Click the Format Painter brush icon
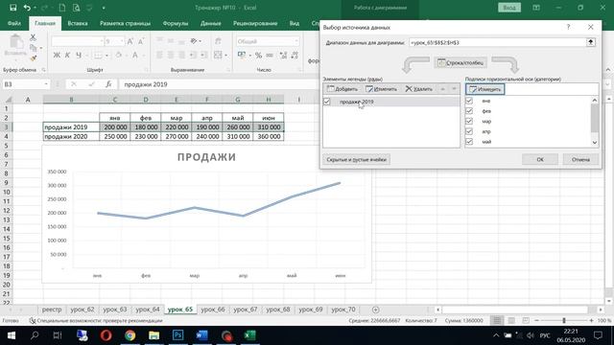Image resolution: width=614 pixels, height=345 pixels. click(33, 57)
